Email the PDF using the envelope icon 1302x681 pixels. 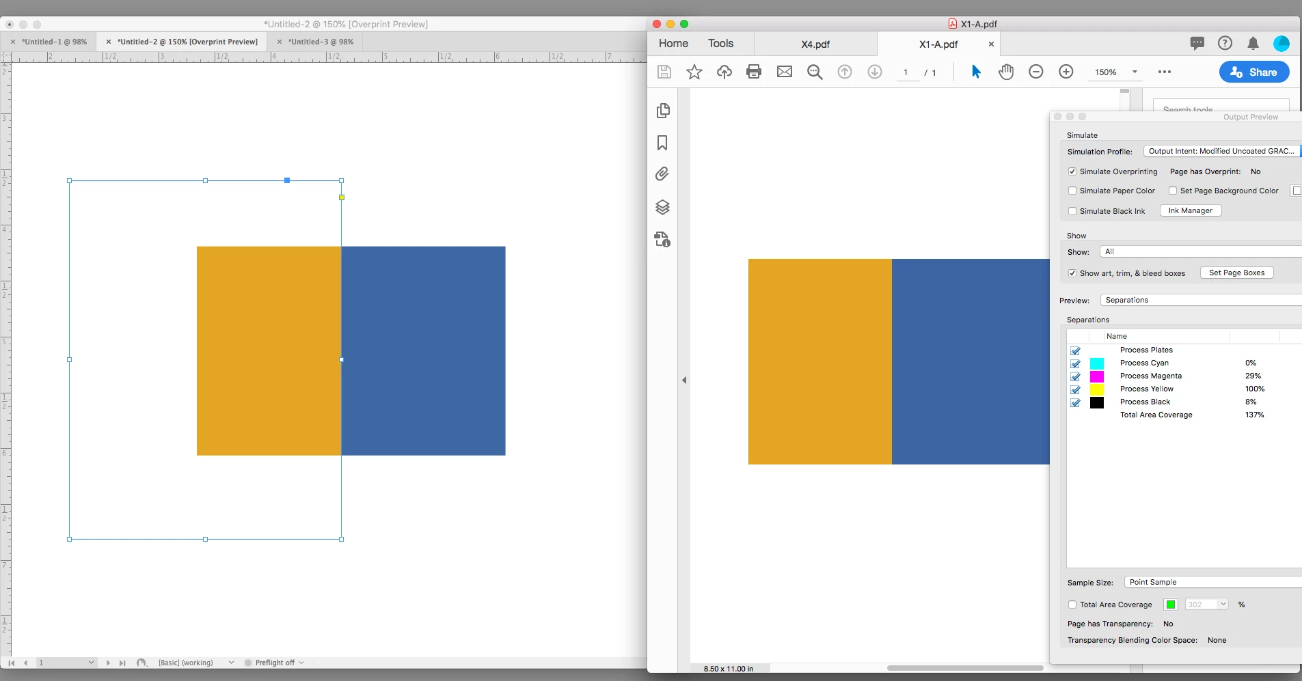[785, 72]
